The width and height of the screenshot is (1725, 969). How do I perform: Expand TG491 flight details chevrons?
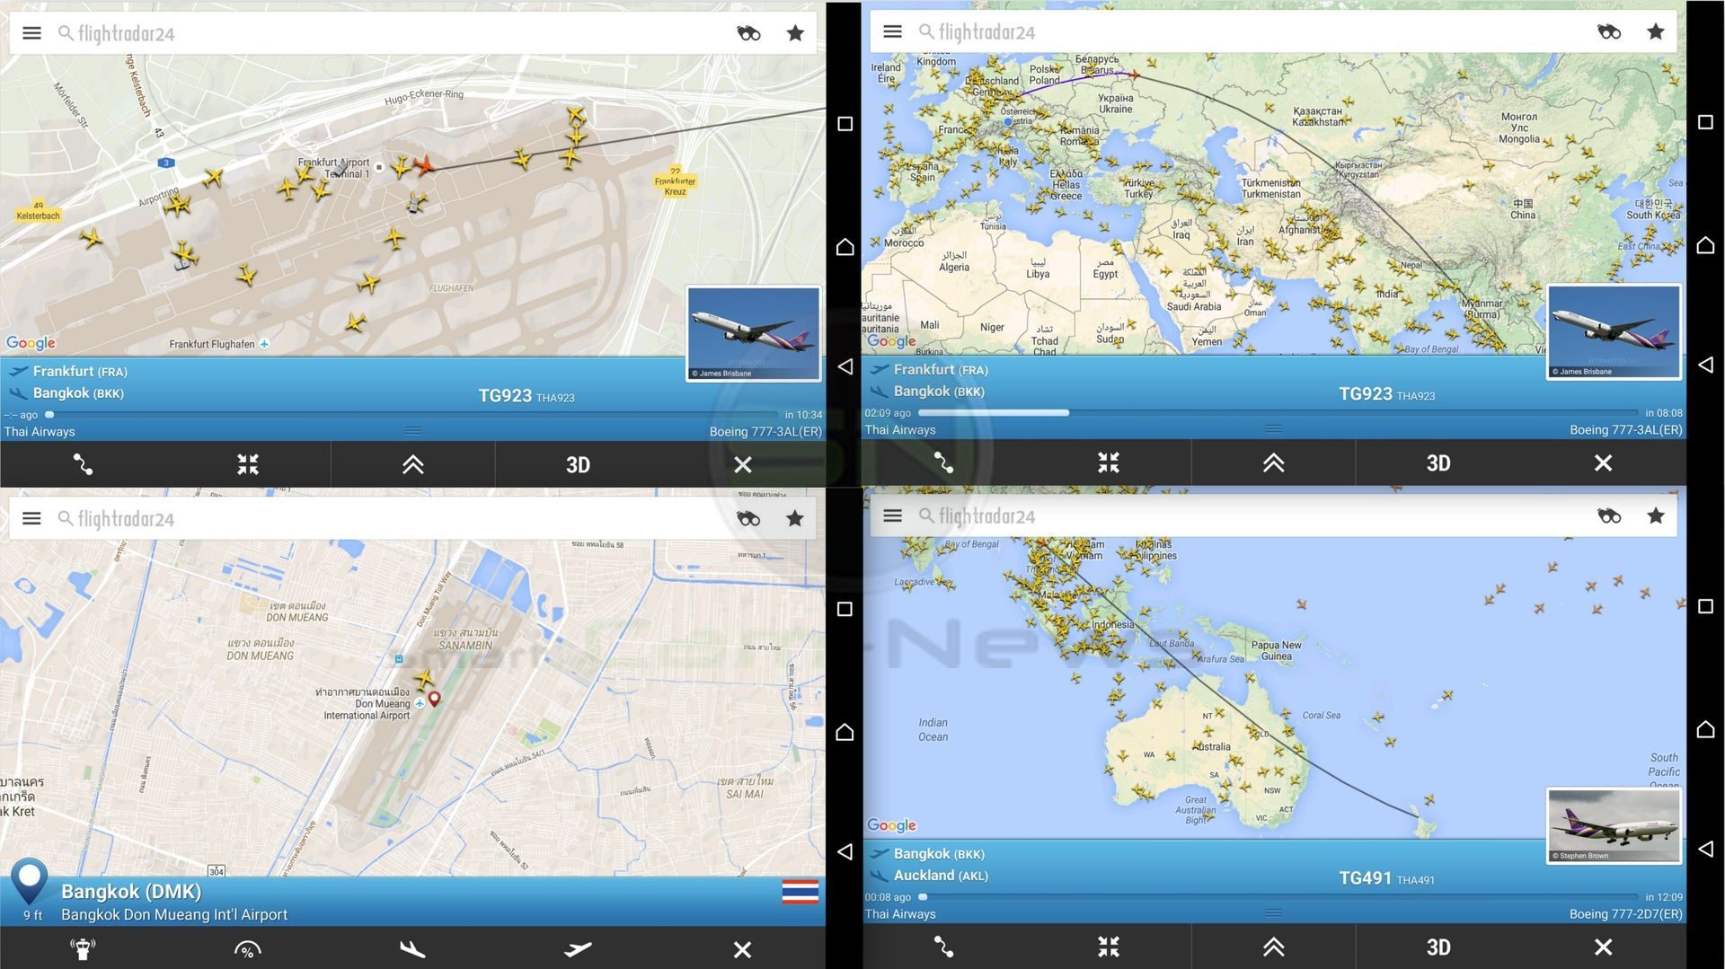point(1274,947)
